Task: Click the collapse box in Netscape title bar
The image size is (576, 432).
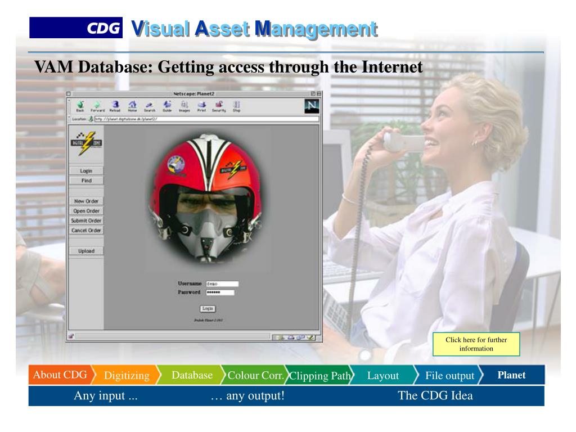Action: coord(319,94)
